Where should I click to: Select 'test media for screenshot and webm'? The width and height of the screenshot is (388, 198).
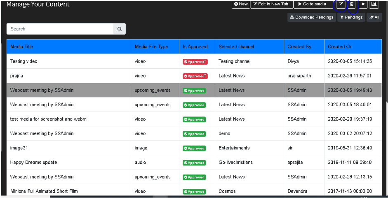click(48, 119)
